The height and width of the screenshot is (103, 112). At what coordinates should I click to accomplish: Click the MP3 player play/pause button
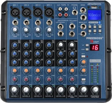[90, 27]
